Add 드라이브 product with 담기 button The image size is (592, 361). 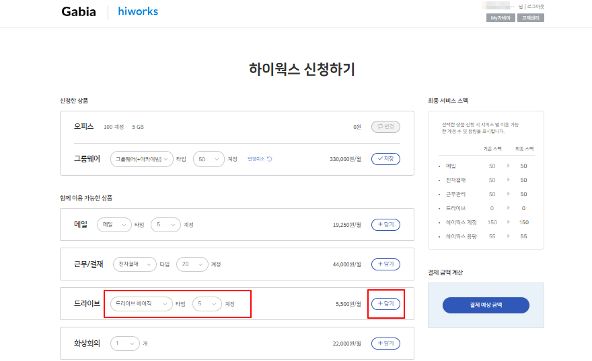[385, 304]
